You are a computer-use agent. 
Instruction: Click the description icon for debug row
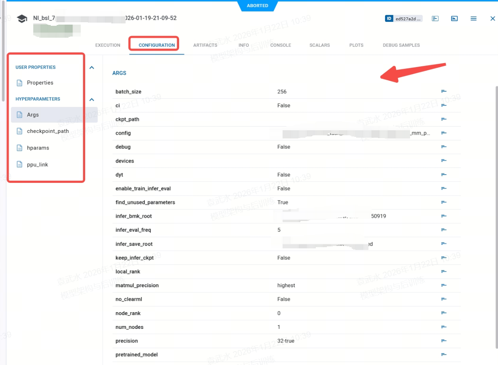[444, 147]
